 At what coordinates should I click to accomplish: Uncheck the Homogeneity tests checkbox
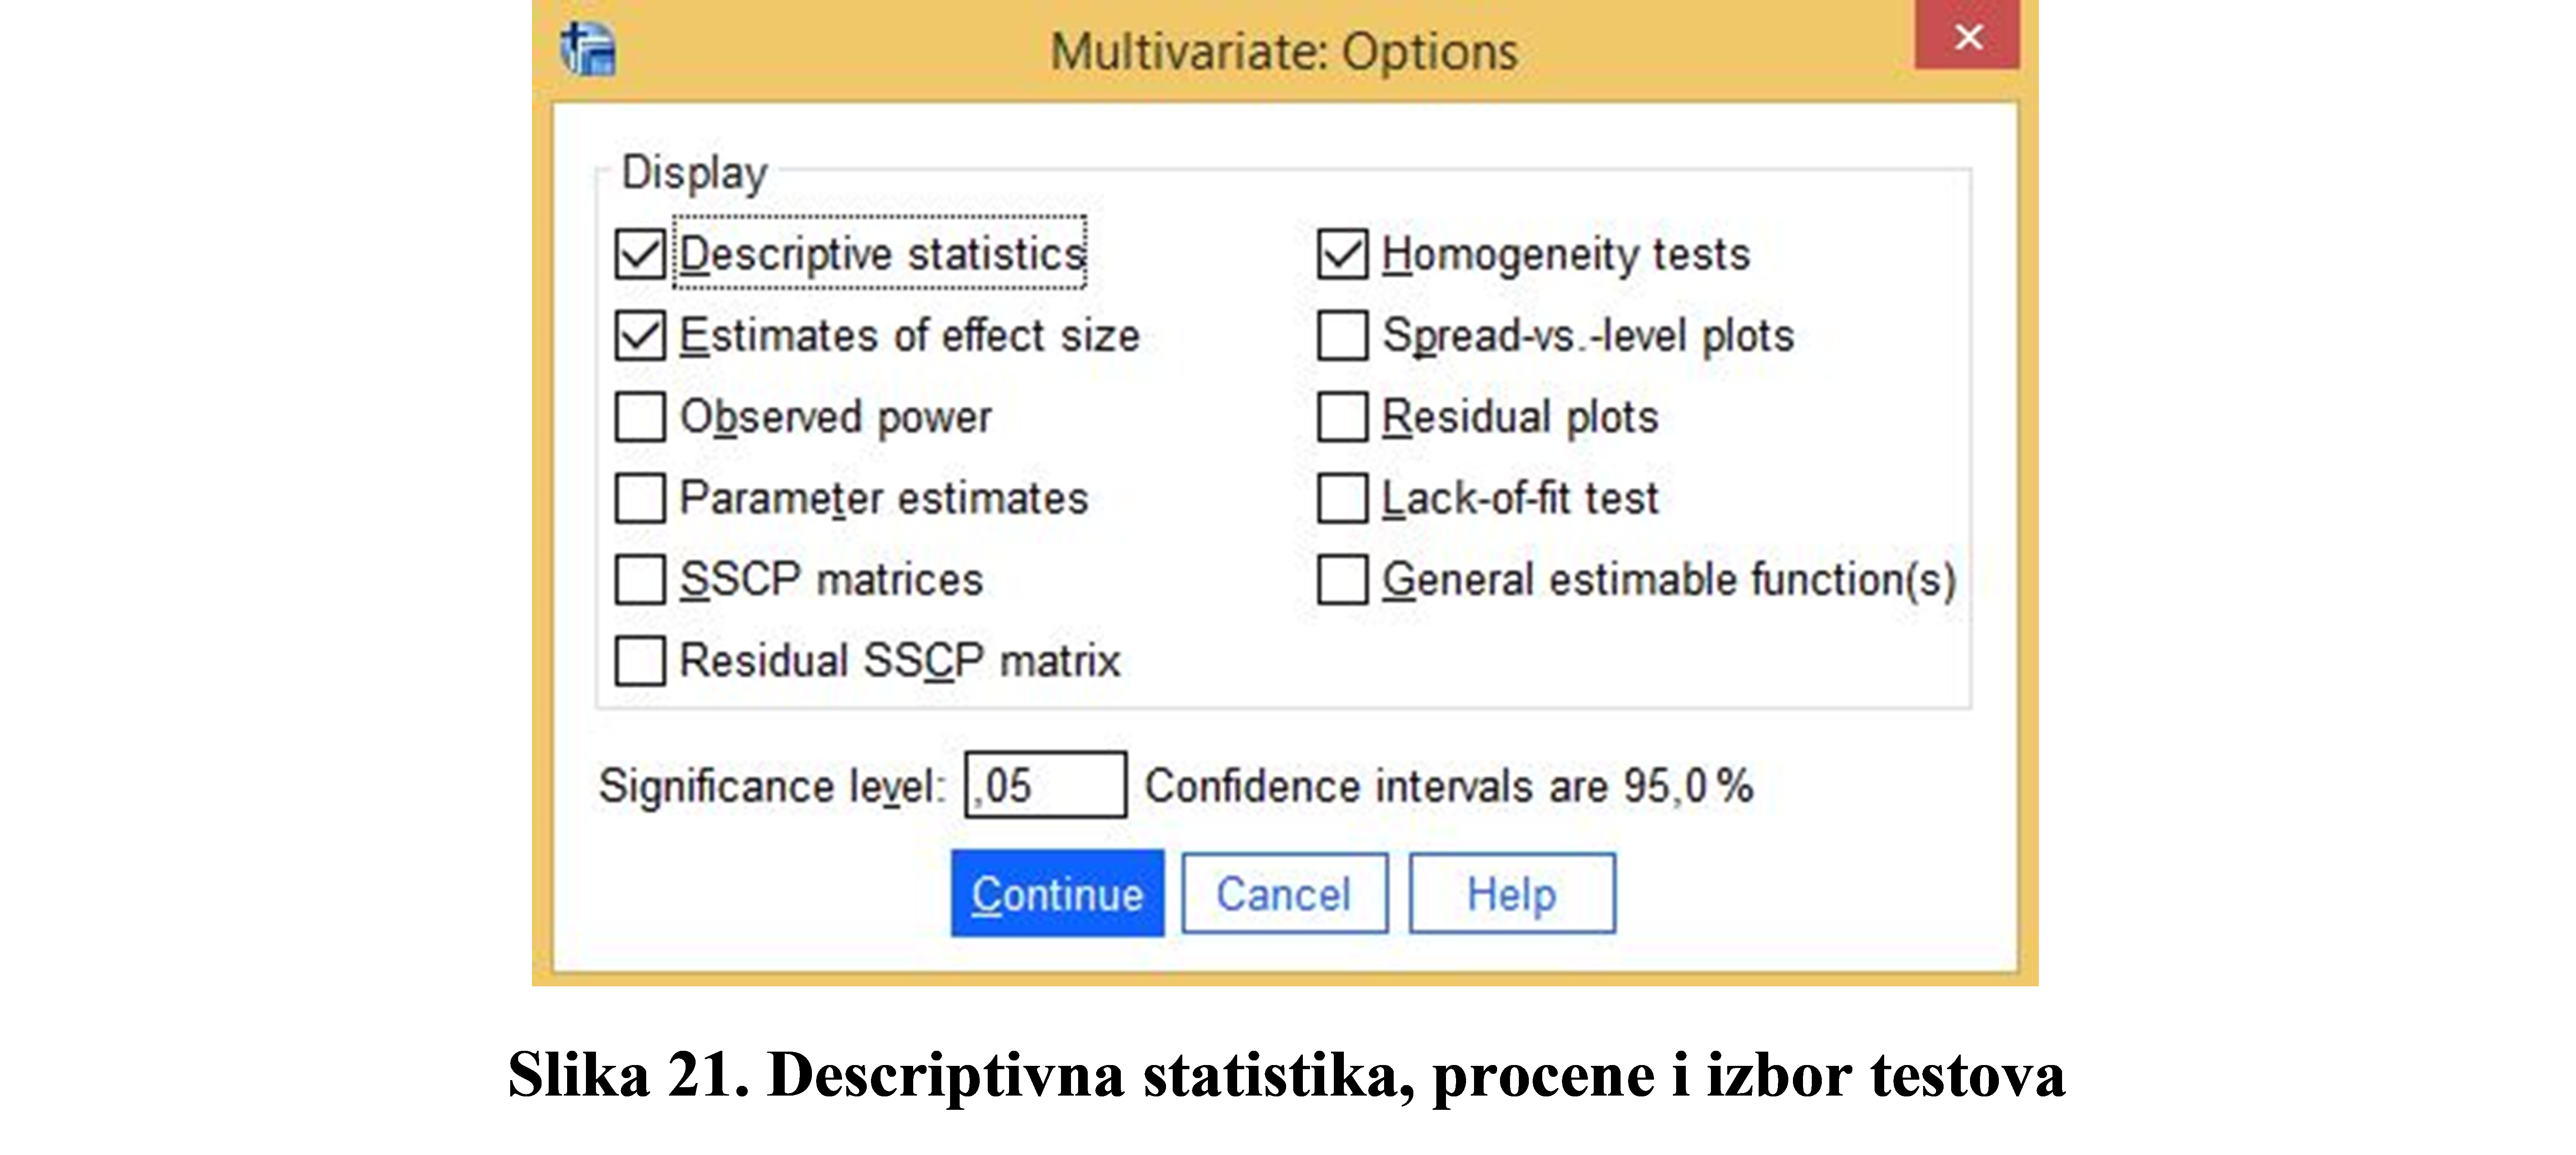pos(1342,254)
